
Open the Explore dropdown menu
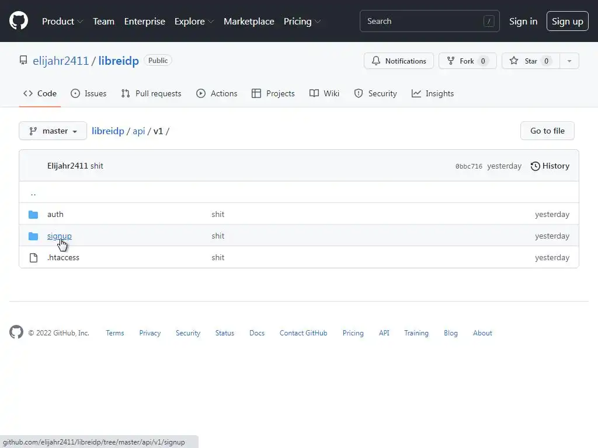(x=194, y=22)
